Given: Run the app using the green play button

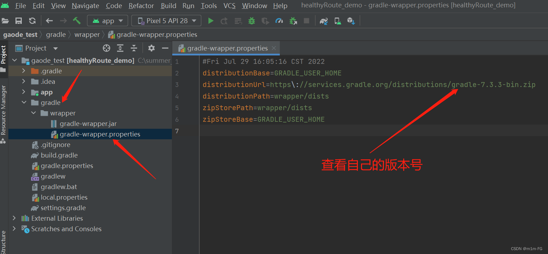Looking at the screenshot, I should pos(211,21).
